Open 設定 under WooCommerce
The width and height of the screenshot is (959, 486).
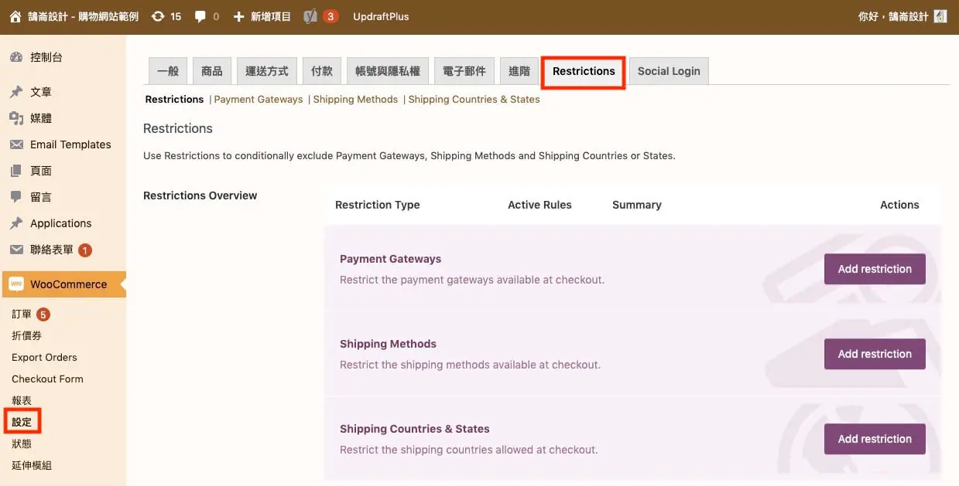22,423
